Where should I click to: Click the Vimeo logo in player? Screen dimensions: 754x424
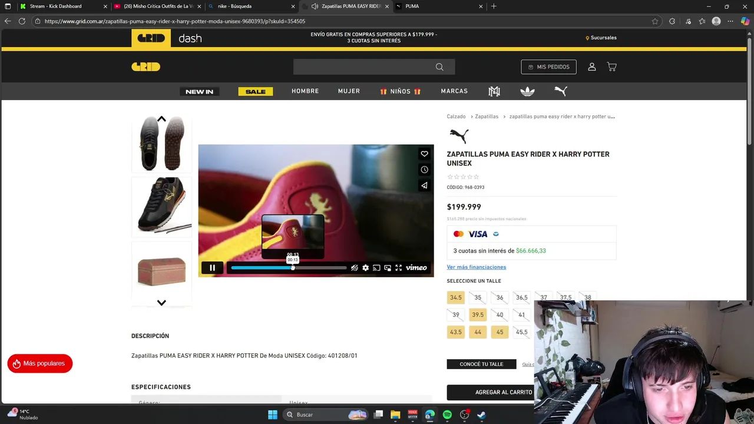point(416,268)
